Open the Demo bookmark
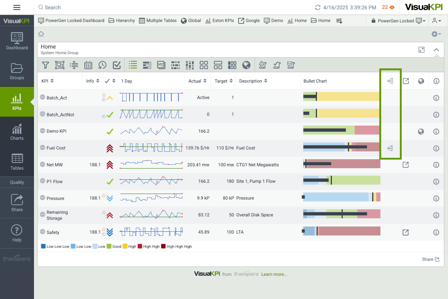The width and height of the screenshot is (448, 299). click(273, 21)
